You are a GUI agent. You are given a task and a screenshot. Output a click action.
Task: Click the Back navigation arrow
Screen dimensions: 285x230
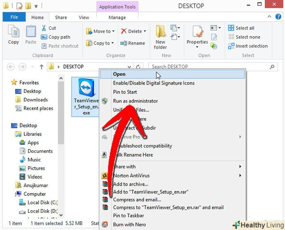pyautogui.click(x=11, y=67)
